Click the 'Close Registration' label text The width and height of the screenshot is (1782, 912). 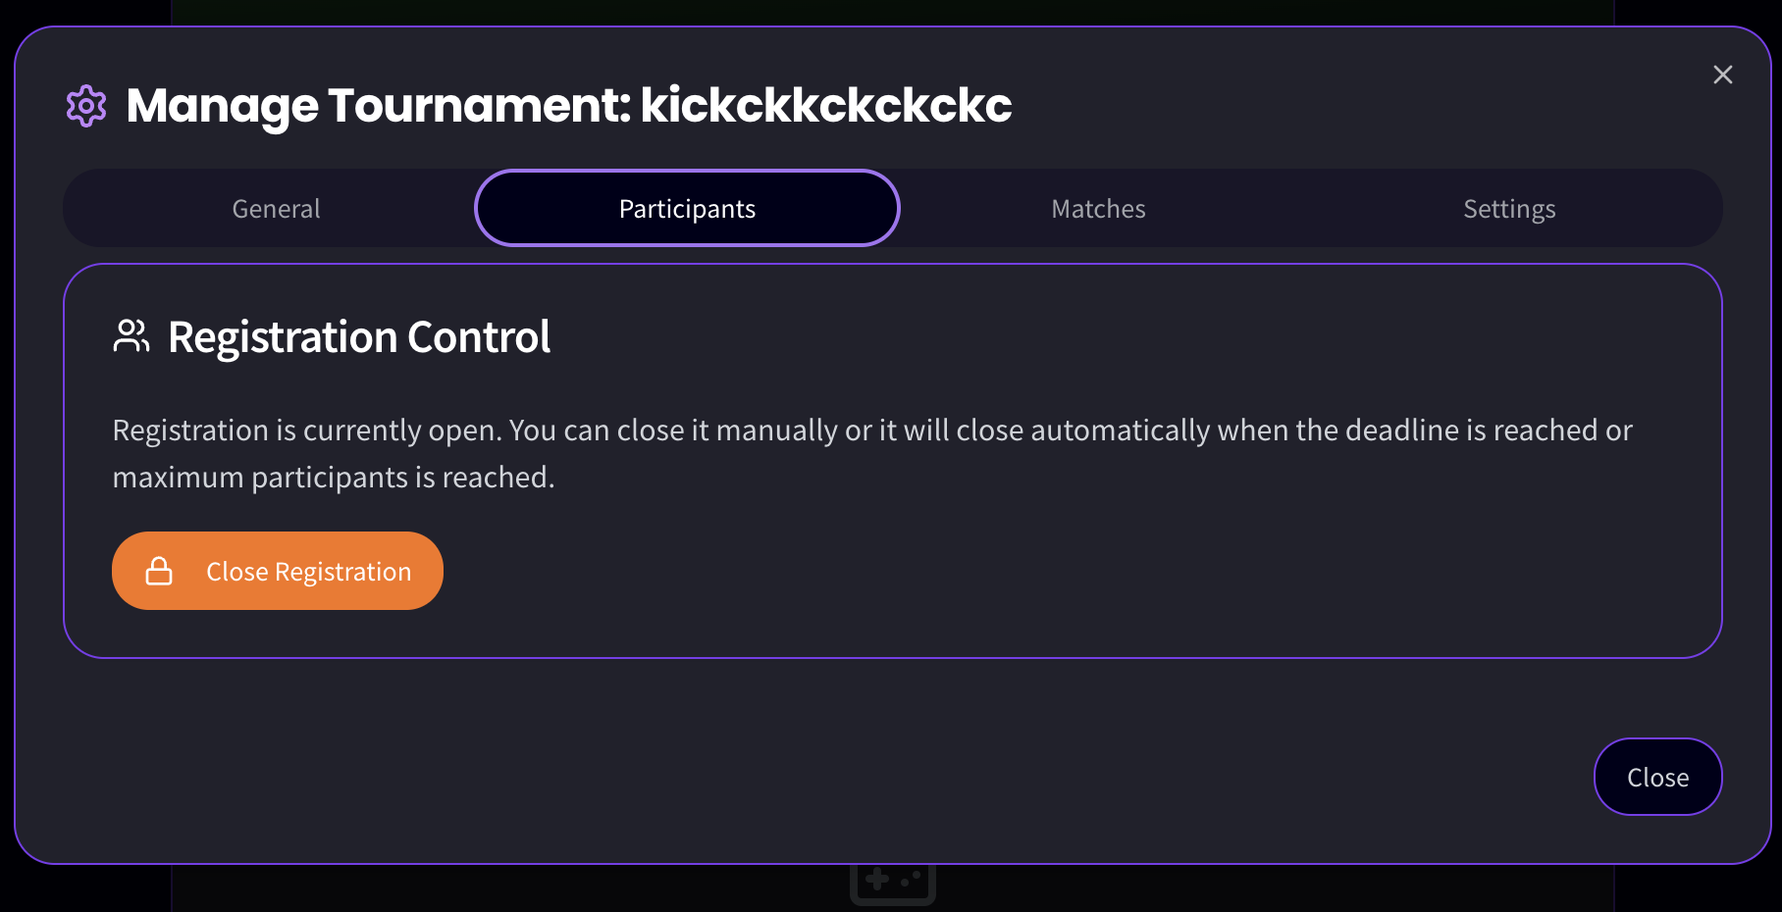point(309,572)
